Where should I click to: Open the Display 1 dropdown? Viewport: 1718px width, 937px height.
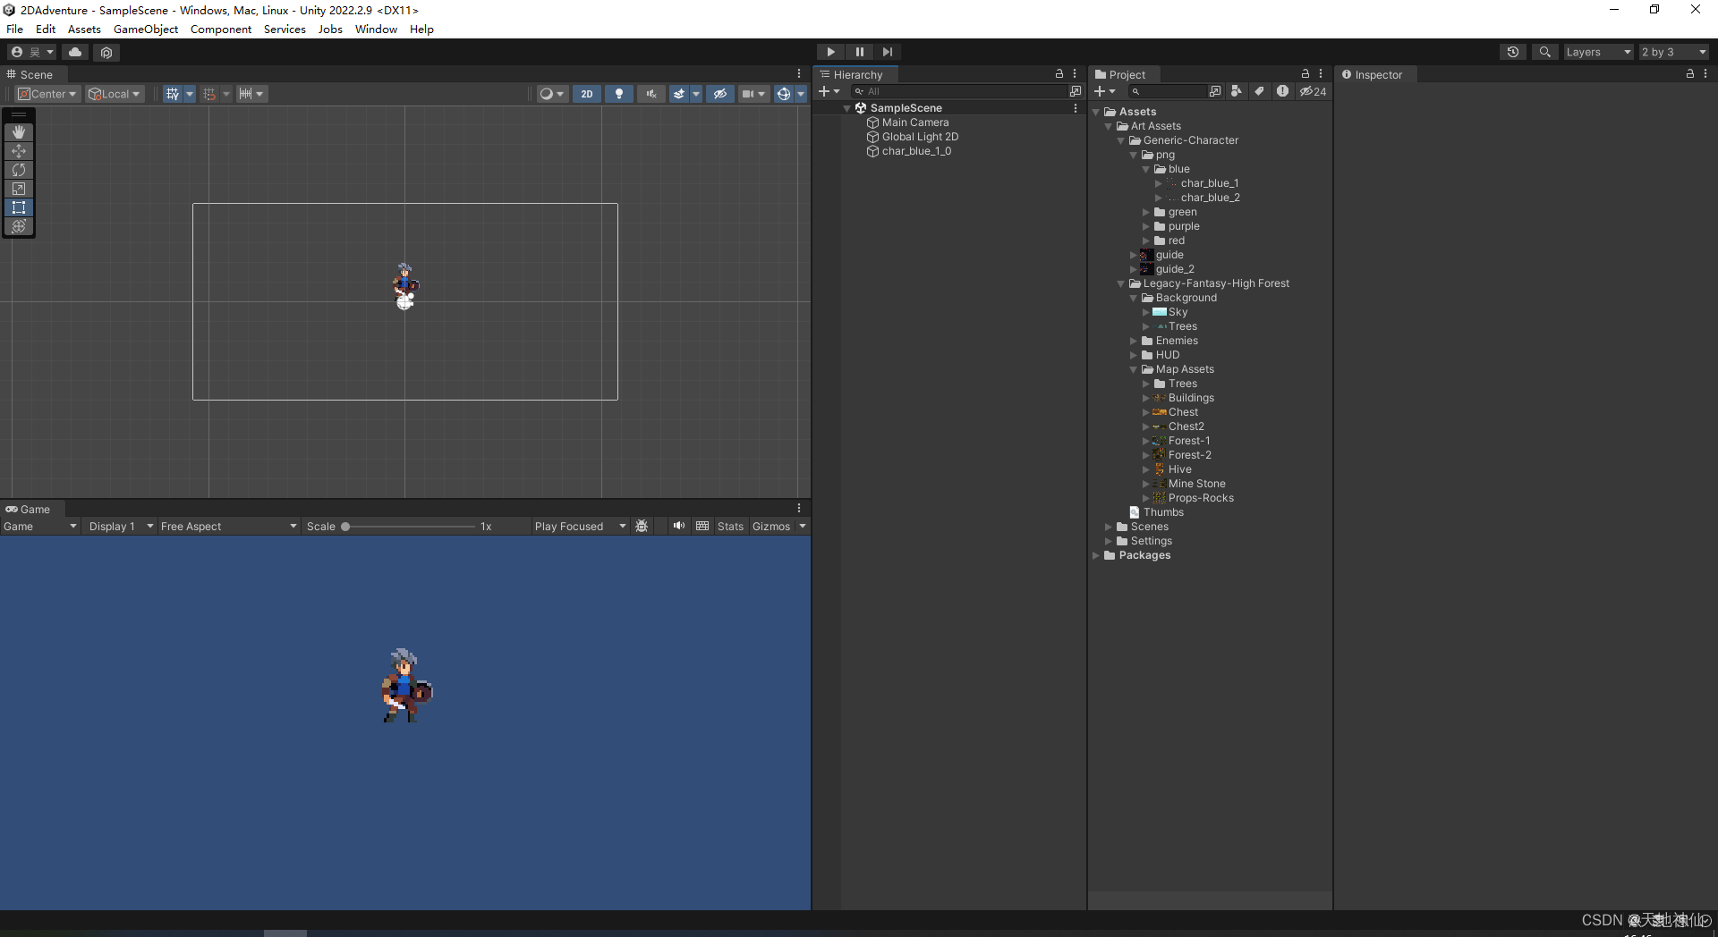pyautogui.click(x=121, y=527)
